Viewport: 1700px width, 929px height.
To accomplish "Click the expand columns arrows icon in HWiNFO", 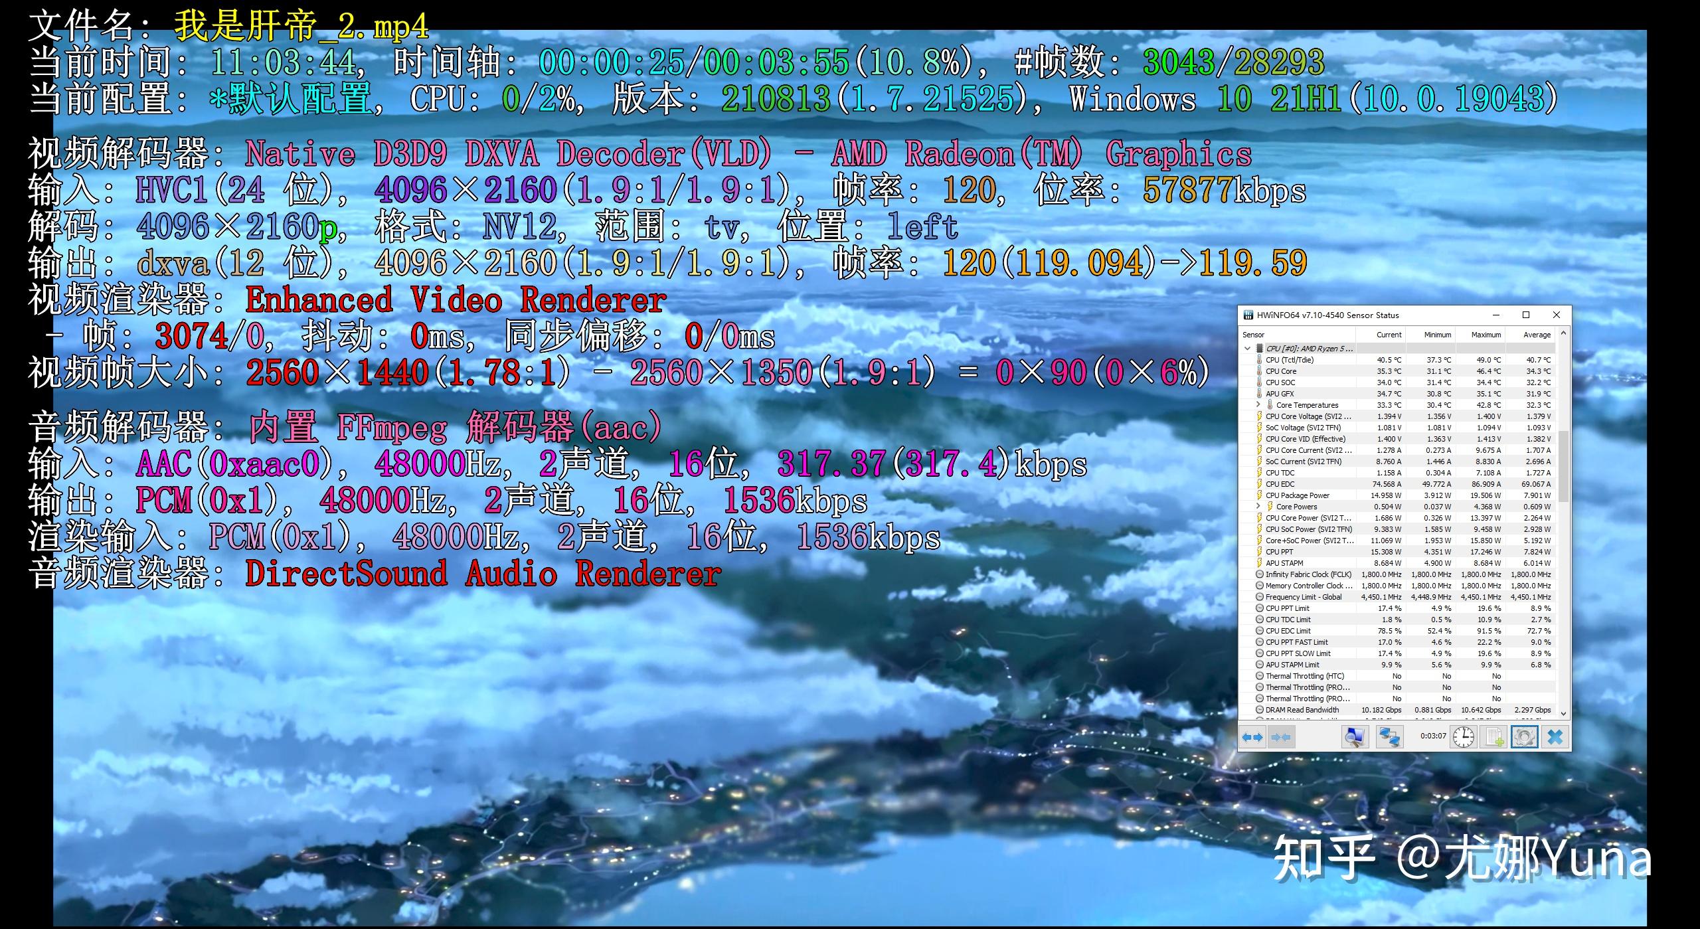I will [1253, 737].
